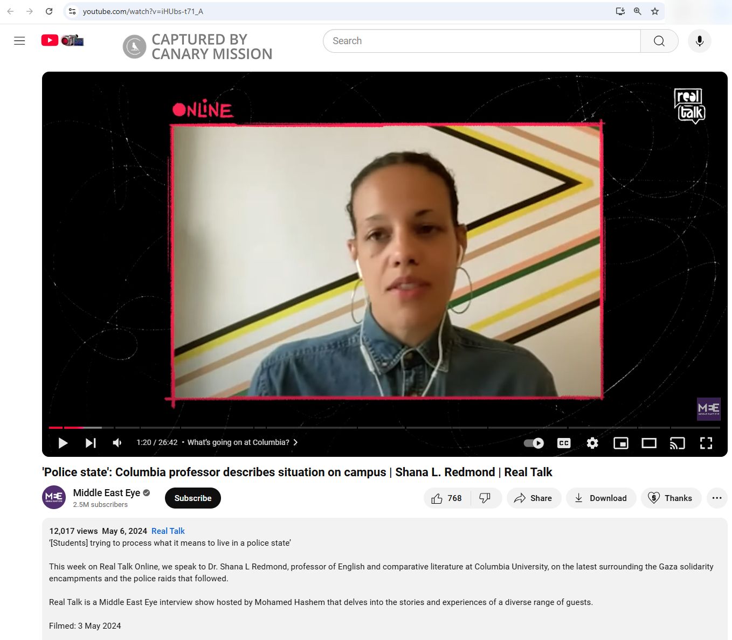Open the Real Talk link

pyautogui.click(x=168, y=531)
